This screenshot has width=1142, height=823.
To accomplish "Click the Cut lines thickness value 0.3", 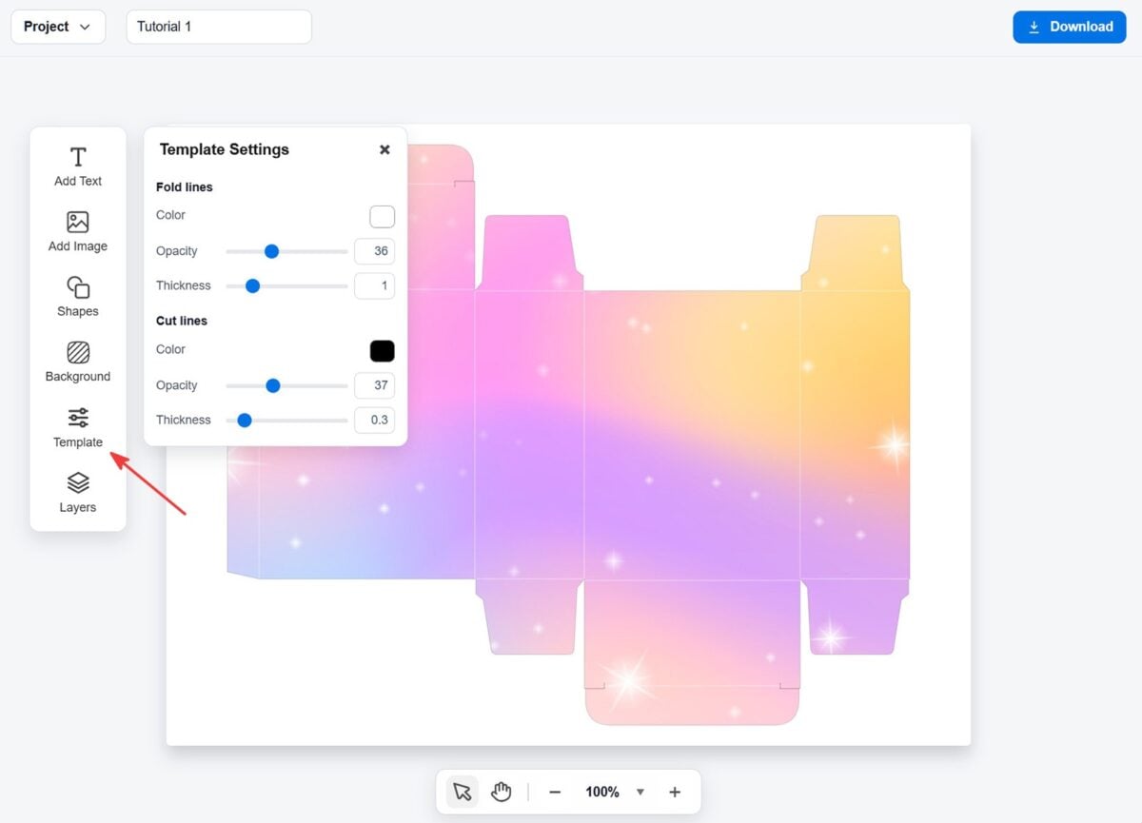I will coord(374,420).
